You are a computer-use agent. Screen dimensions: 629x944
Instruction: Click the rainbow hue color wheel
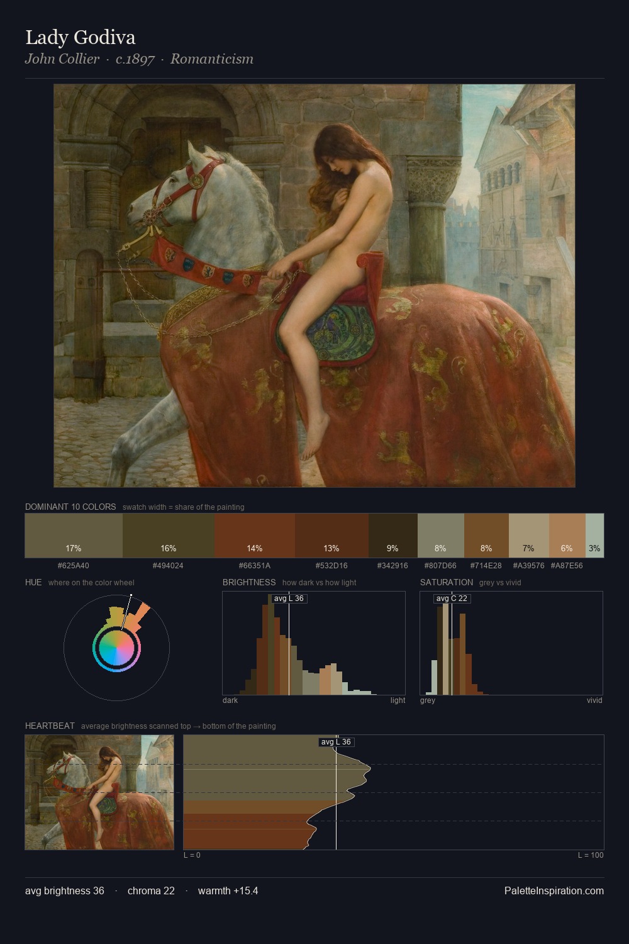(x=116, y=648)
